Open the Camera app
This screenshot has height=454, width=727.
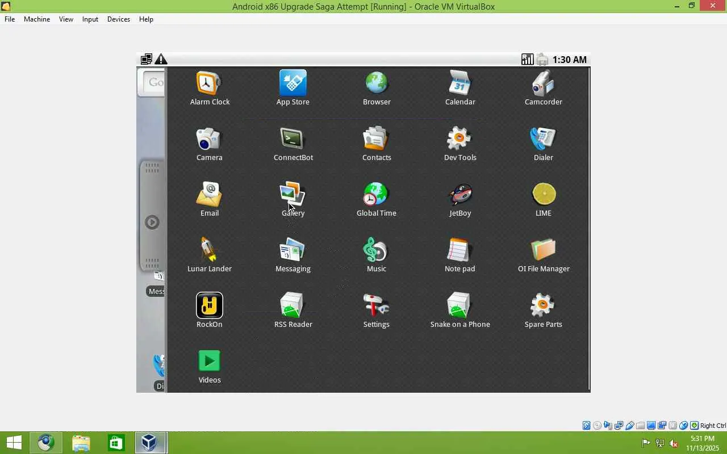[210, 144]
